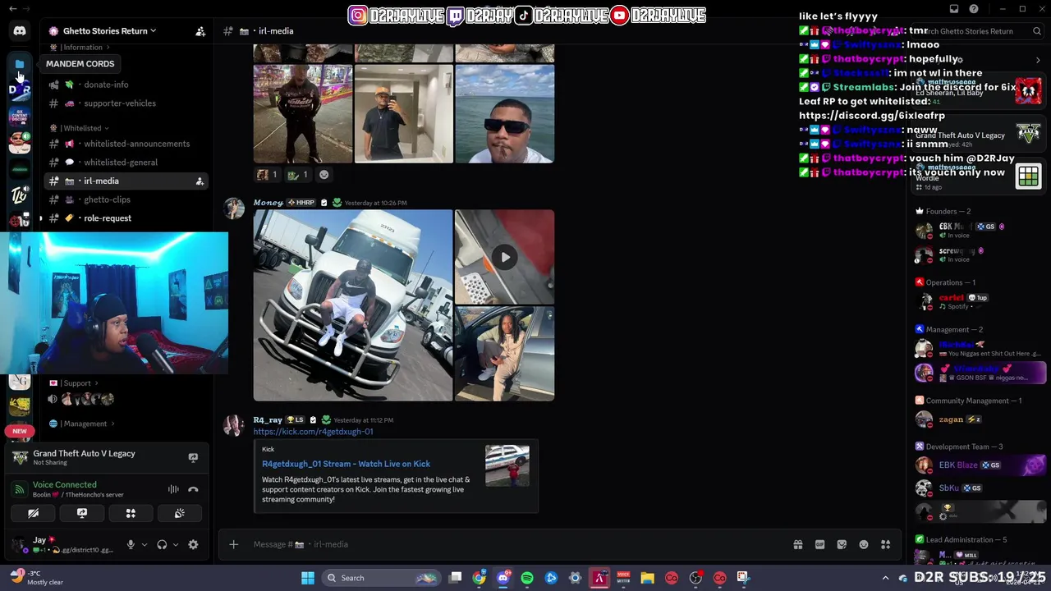Open server invite people icon in header
The height and width of the screenshot is (591, 1051).
pos(200,31)
